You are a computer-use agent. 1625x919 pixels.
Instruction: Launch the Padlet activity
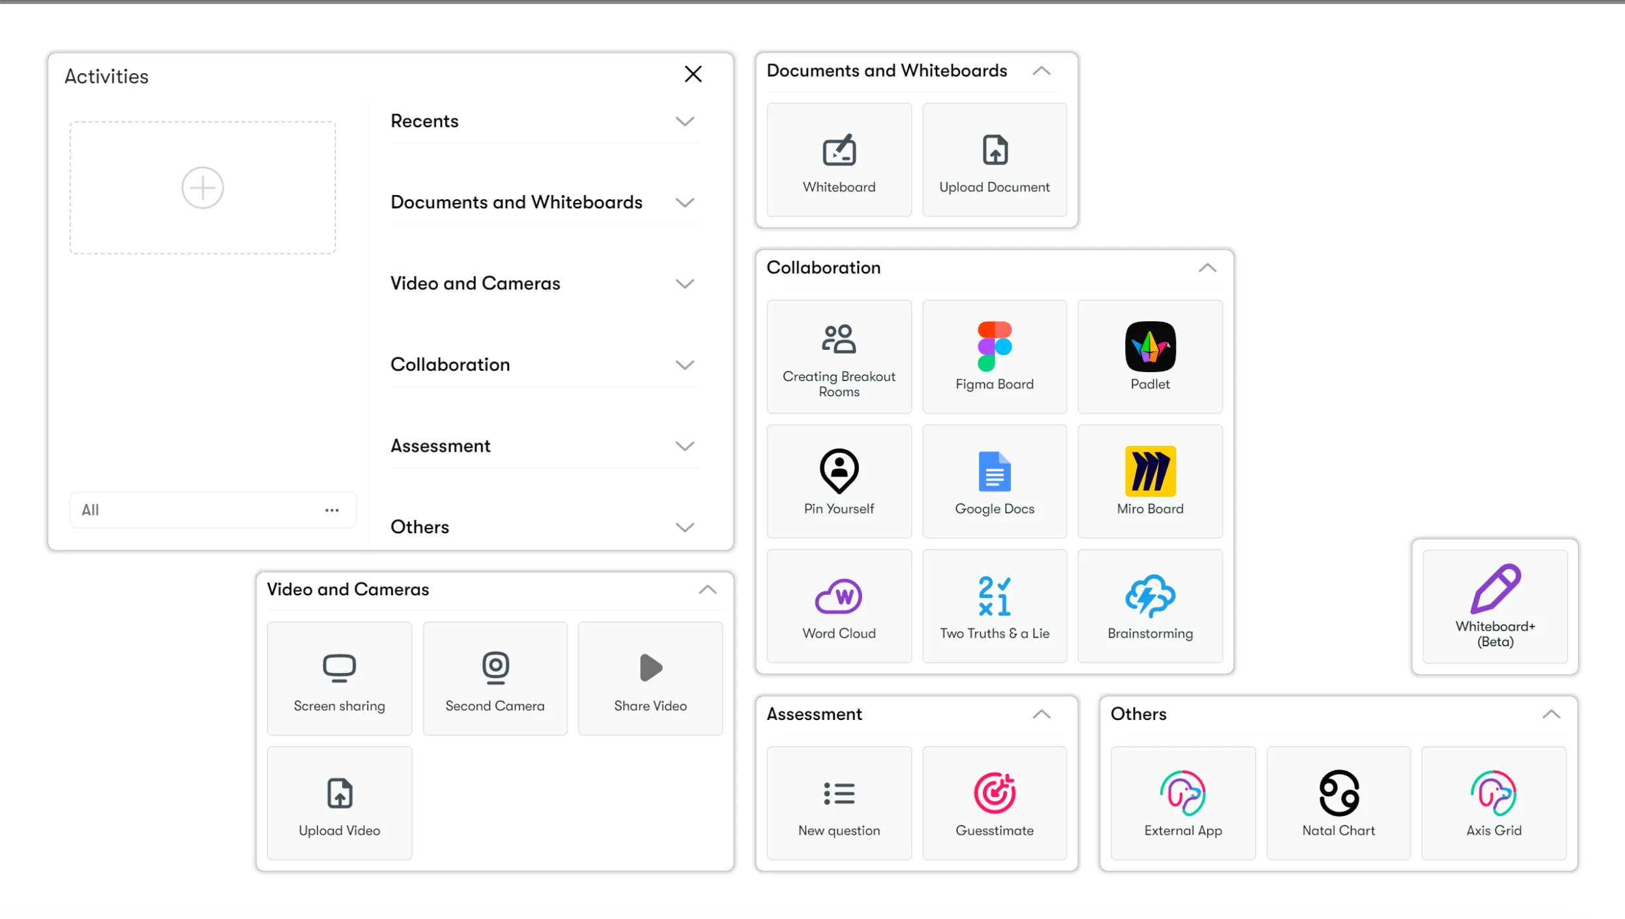coord(1149,356)
